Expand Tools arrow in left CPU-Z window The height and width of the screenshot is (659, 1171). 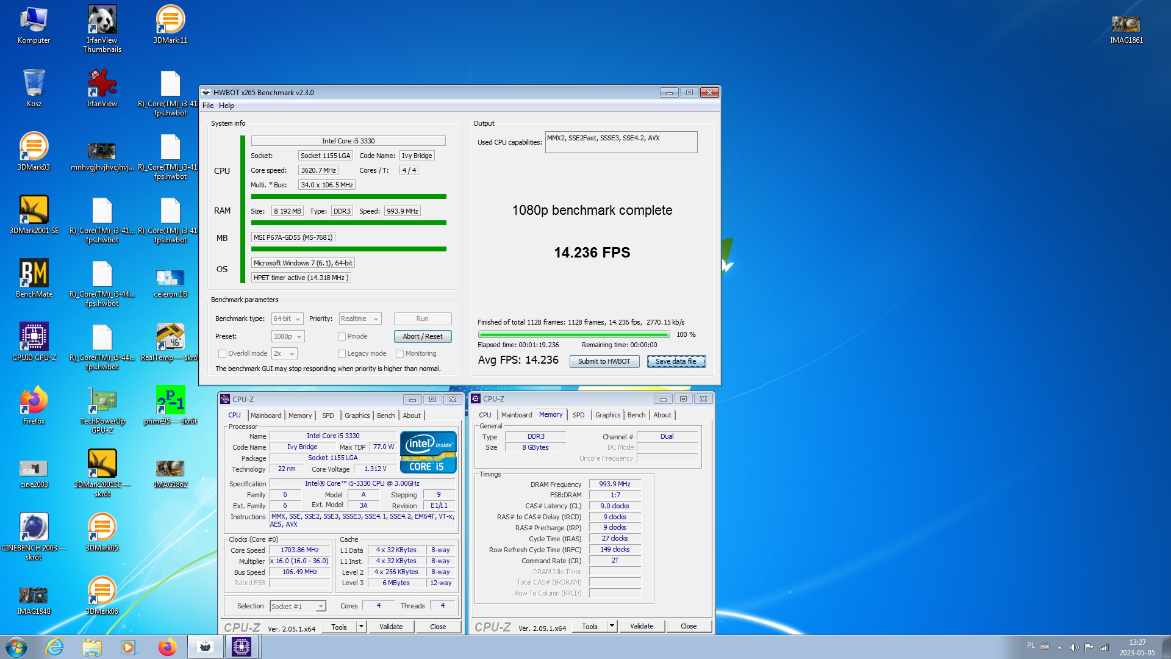pyautogui.click(x=361, y=627)
